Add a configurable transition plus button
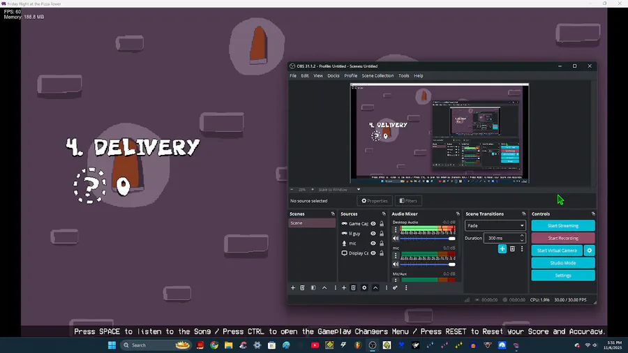628x353 pixels. [502, 249]
